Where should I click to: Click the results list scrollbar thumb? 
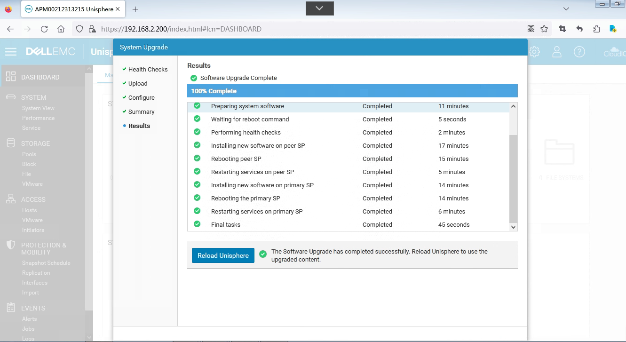tap(513, 179)
